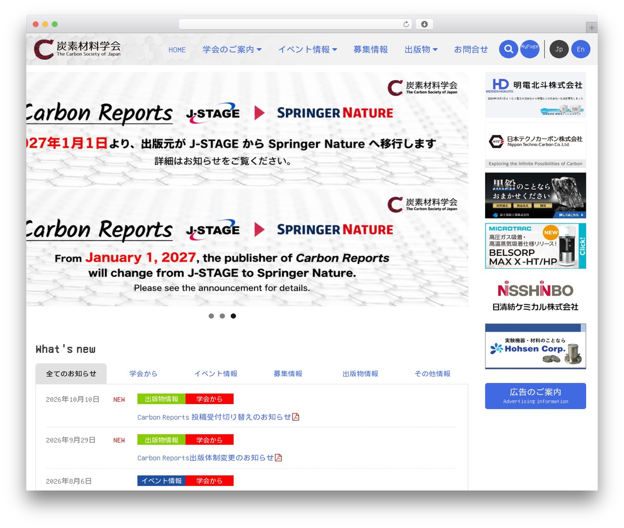Viewport: 624px width, 528px height.
Task: Open the site search magnifier icon
Action: point(508,49)
